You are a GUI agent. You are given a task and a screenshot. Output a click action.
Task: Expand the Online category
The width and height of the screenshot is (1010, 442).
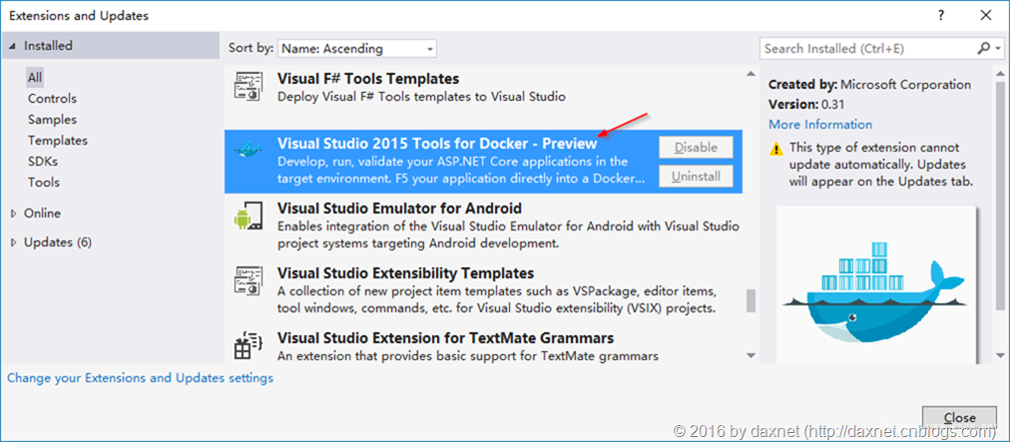click(x=14, y=214)
